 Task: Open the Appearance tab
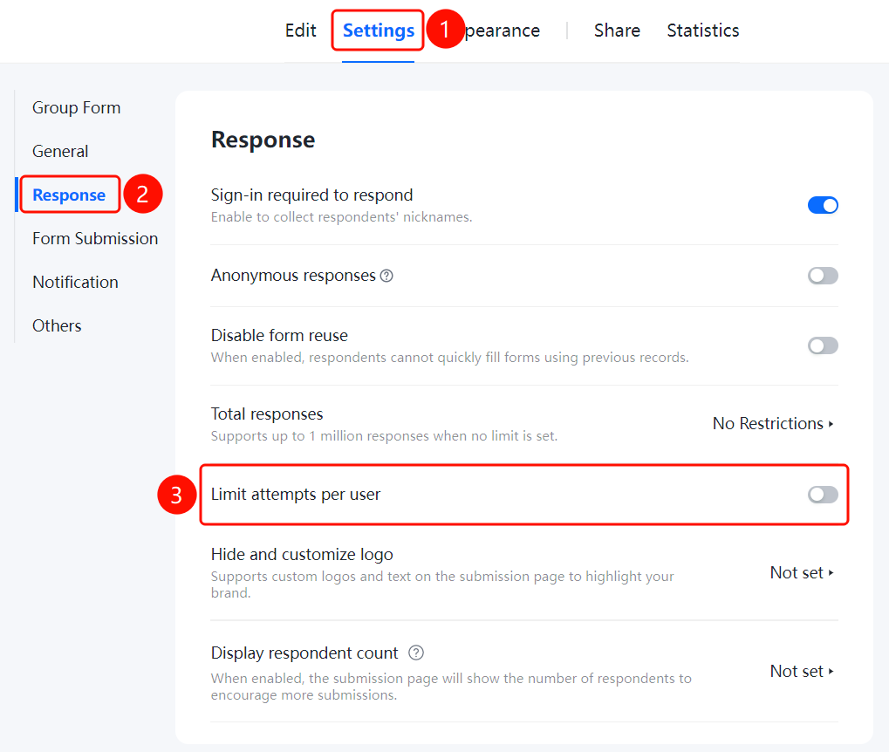coord(503,30)
